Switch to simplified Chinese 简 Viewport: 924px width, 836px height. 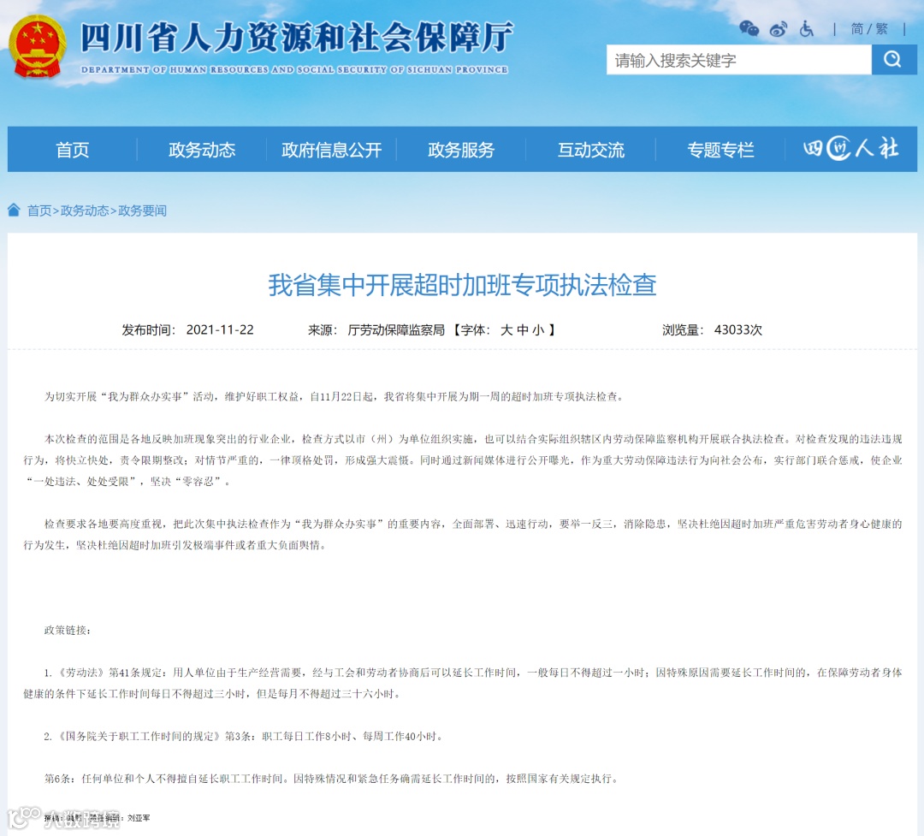click(856, 29)
